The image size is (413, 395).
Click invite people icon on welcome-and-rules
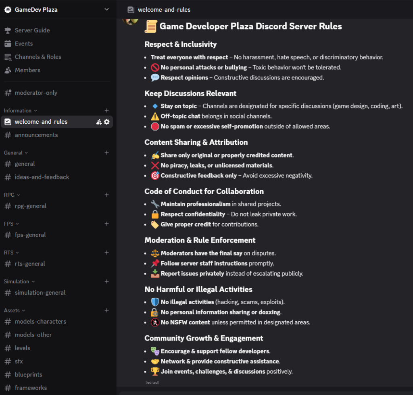tap(99, 122)
